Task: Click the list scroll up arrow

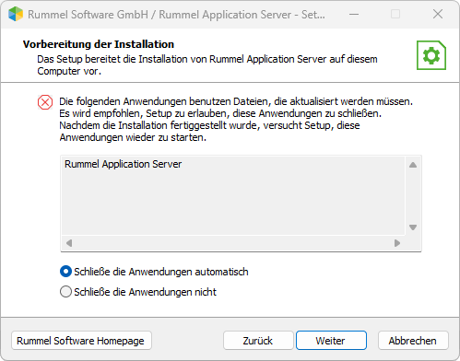Action: coord(413,165)
